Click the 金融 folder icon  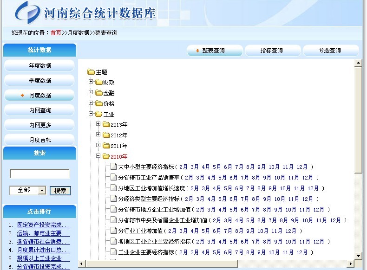point(98,93)
